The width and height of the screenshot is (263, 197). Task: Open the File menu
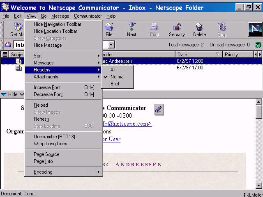click(x=6, y=16)
